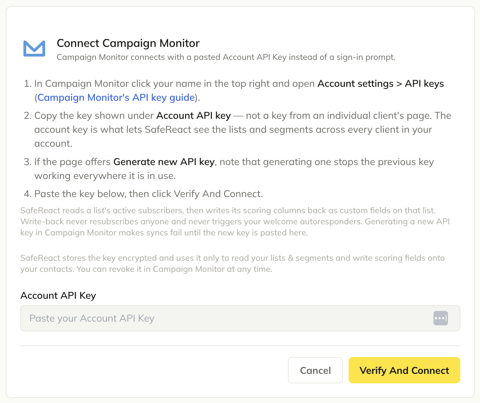Click the password manager icon in the key field

point(441,318)
